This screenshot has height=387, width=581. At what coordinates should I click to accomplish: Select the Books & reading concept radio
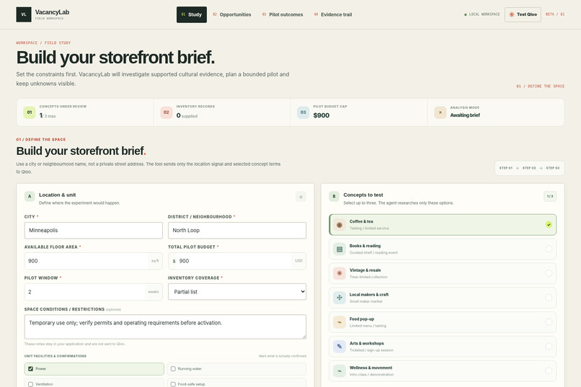549,249
